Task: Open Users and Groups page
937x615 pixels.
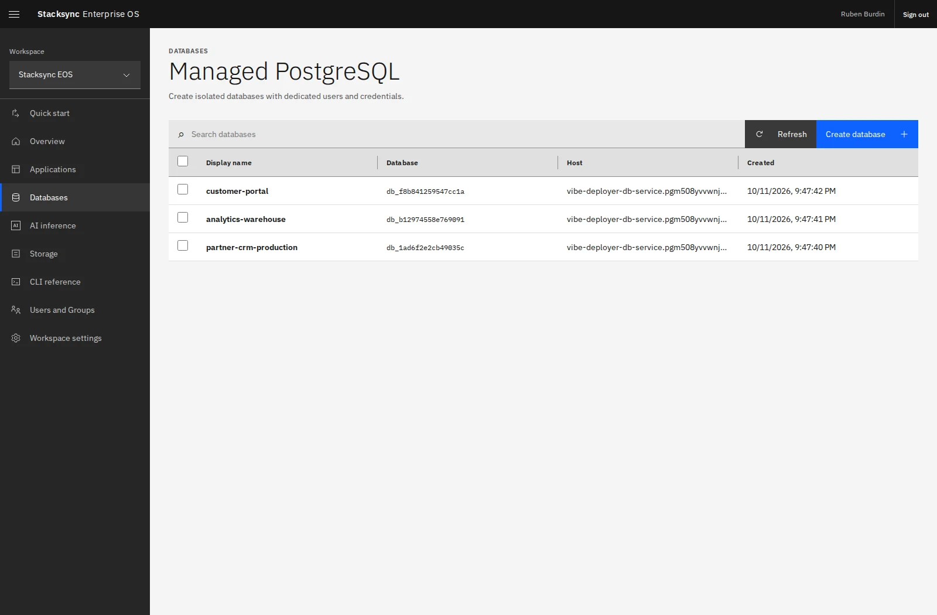Action: click(75, 310)
